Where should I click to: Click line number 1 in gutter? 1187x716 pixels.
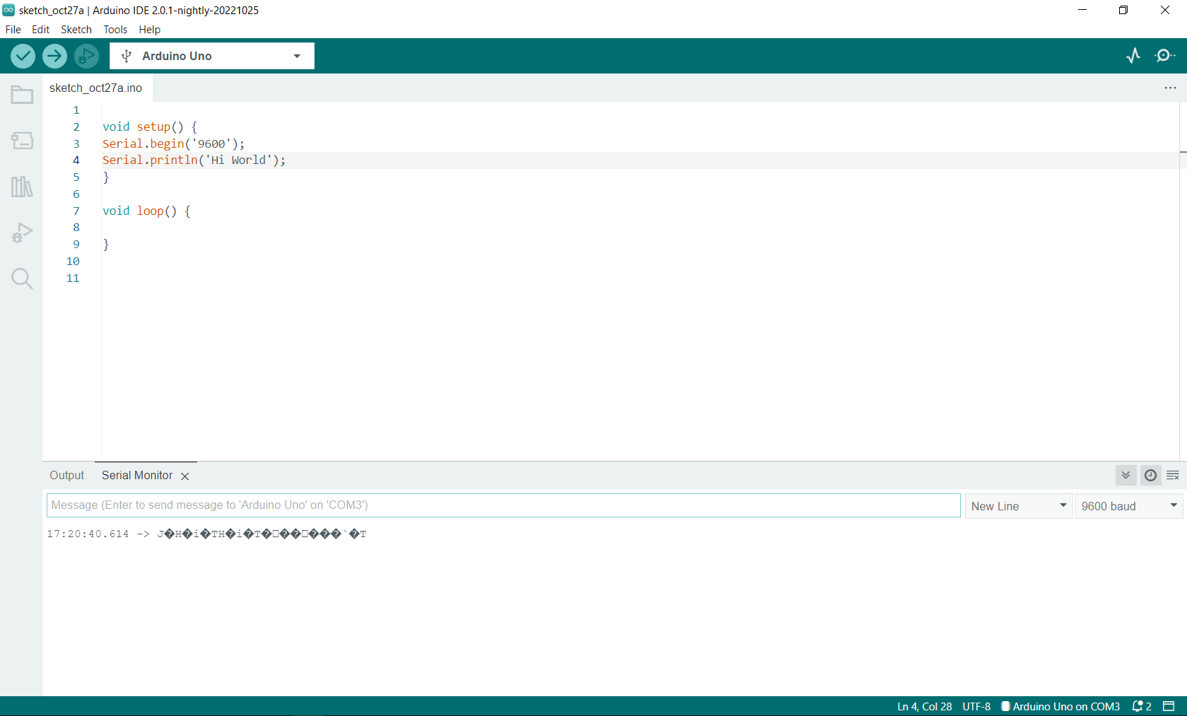76,110
